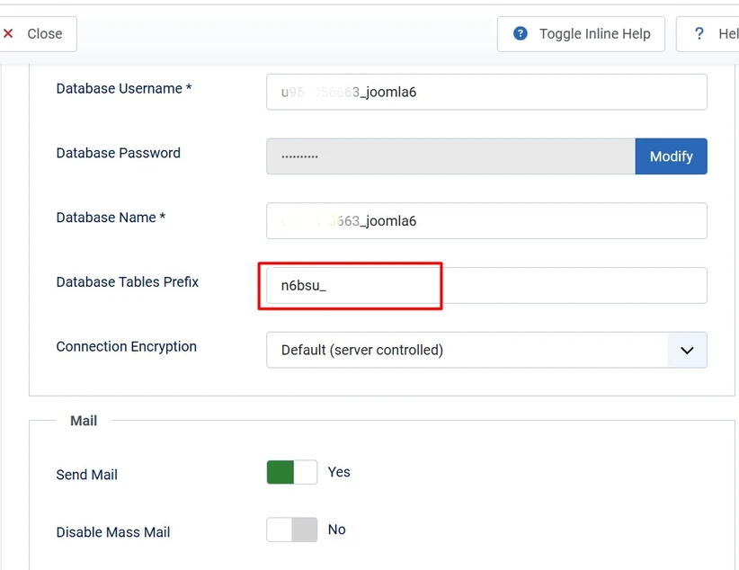The image size is (739, 570).
Task: Click the Database Name label
Action: (x=111, y=218)
